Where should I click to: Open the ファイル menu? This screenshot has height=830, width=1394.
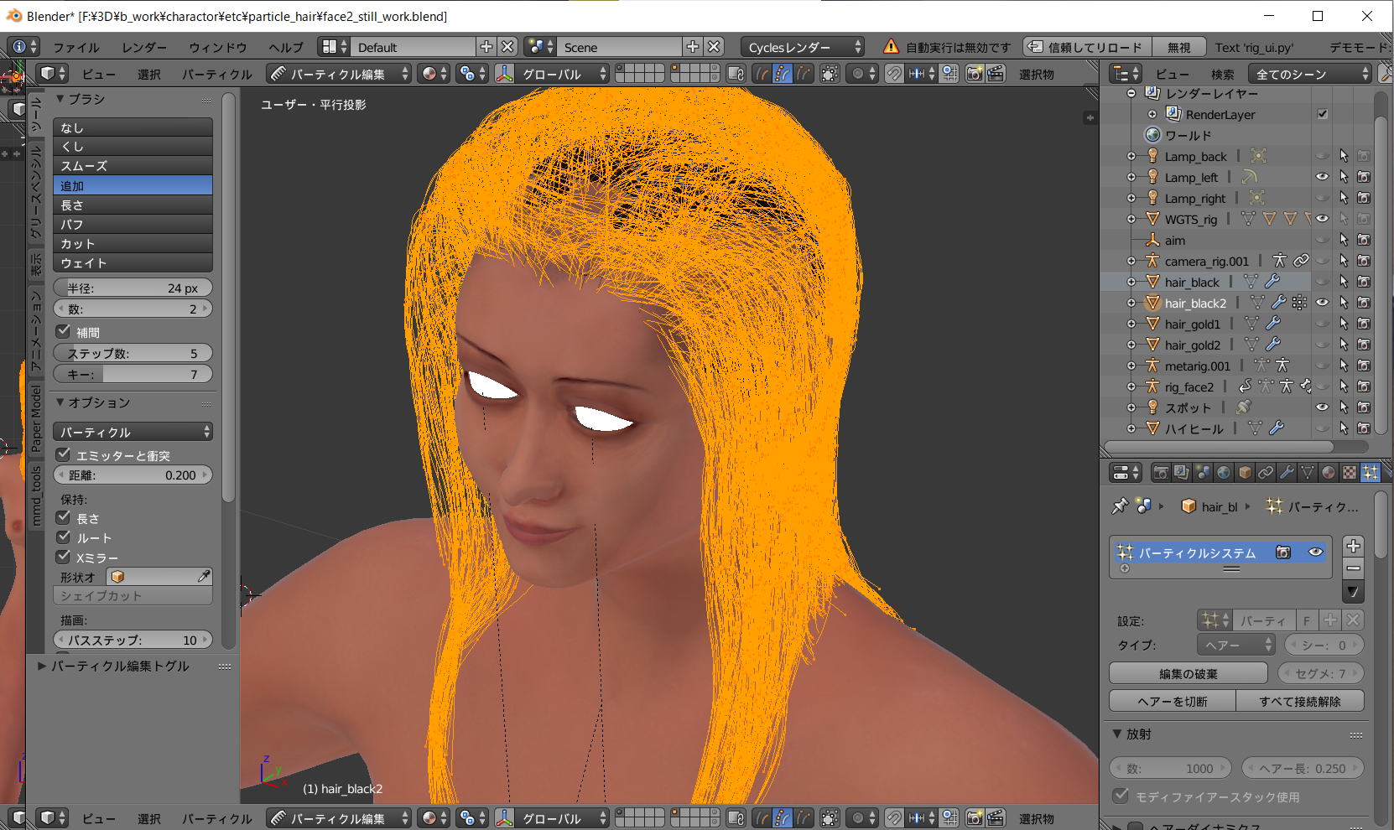pyautogui.click(x=75, y=47)
